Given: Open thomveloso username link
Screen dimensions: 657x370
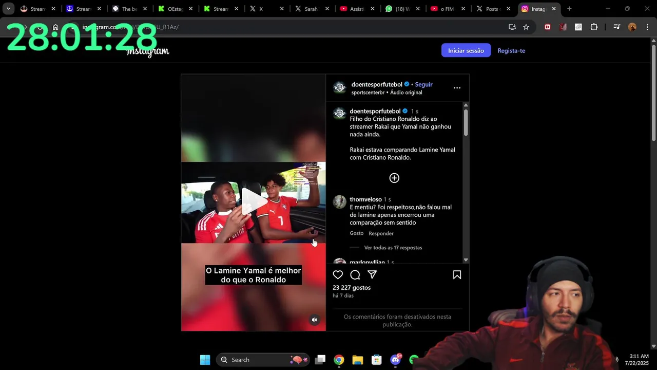Looking at the screenshot, I should pos(365,199).
